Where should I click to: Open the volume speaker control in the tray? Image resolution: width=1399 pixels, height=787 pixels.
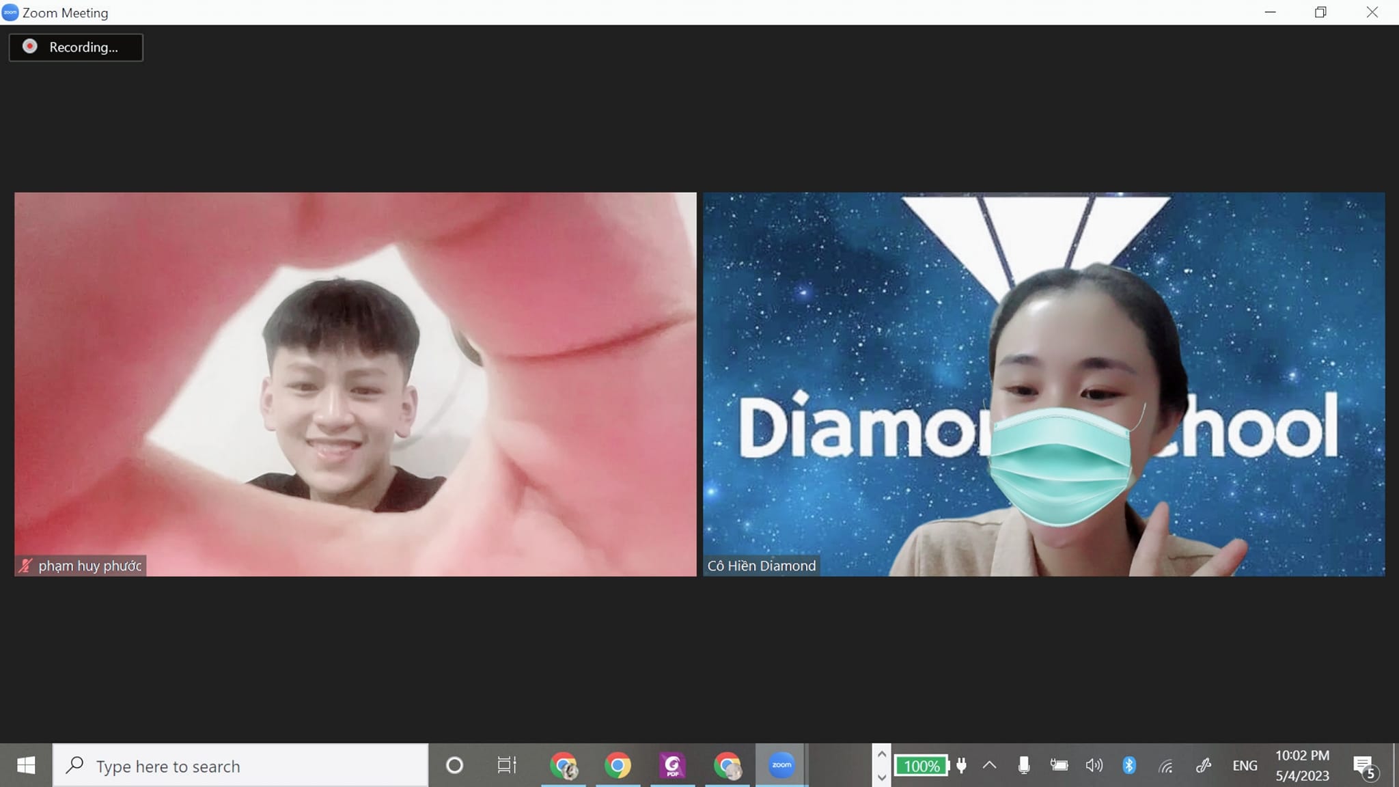1094,765
